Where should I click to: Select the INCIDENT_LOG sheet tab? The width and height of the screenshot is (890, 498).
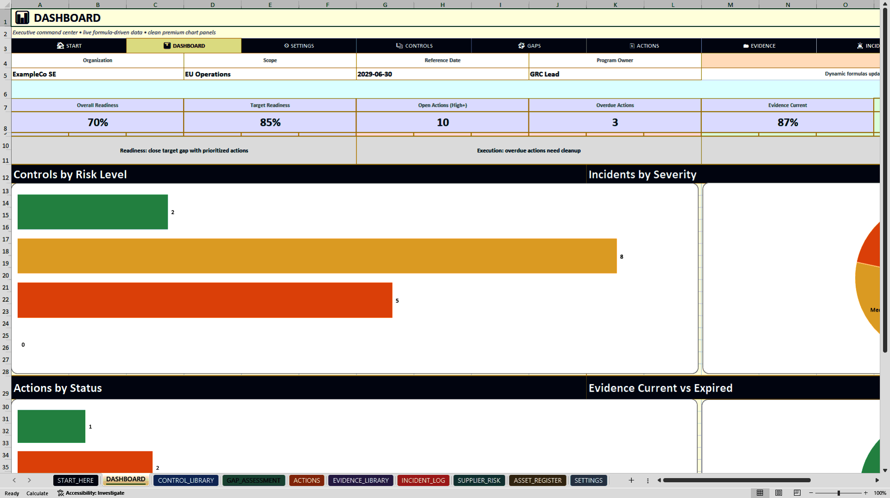pyautogui.click(x=423, y=480)
